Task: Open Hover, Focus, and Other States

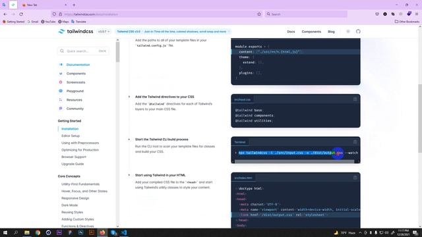Action: pos(84,191)
